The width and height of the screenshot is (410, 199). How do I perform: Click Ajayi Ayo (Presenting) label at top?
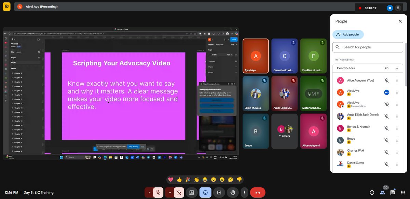pos(42,6)
